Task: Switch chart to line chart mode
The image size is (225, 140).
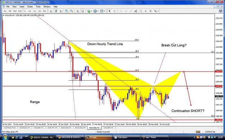Action: pyautogui.click(x=61, y=11)
